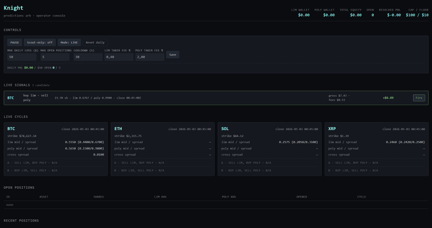Viewport: 432px width, 228px height.
Task: Click the LIM AVG column header
Action: pos(160,197)
